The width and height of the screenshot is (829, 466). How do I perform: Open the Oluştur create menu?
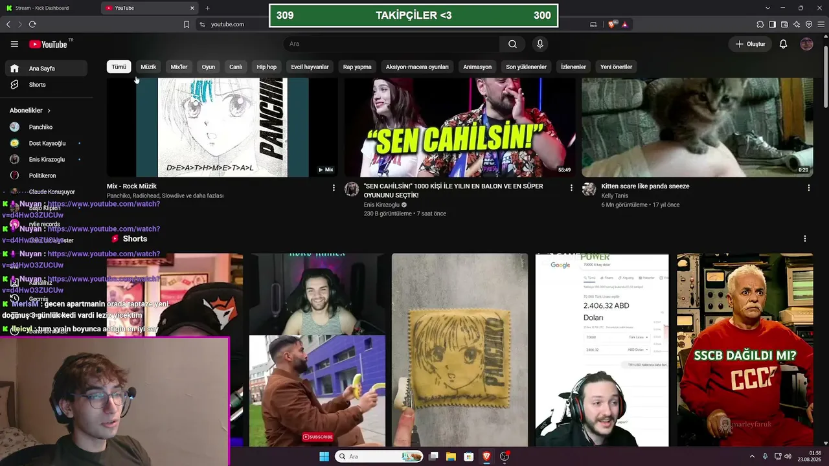pos(751,44)
